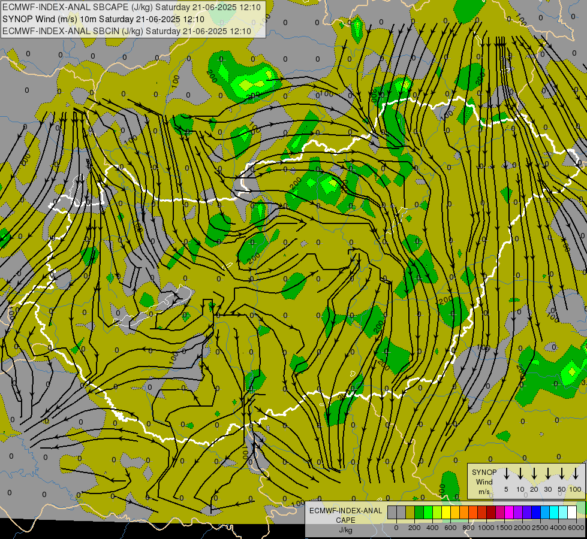This screenshot has width=587, height=539.
Task: Select the sky blue CAPE swatch
Action: click(x=546, y=512)
